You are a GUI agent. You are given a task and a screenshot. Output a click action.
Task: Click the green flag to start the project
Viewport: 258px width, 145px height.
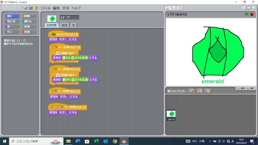(x=247, y=14)
